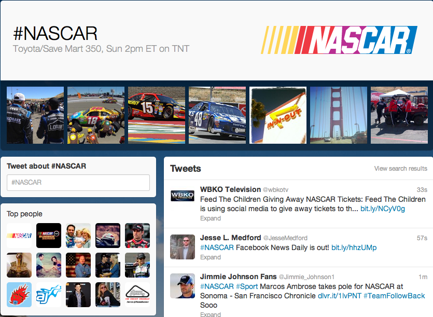433x317 pixels.
Task: Open photo of blue number 48 car
Action: point(217,115)
